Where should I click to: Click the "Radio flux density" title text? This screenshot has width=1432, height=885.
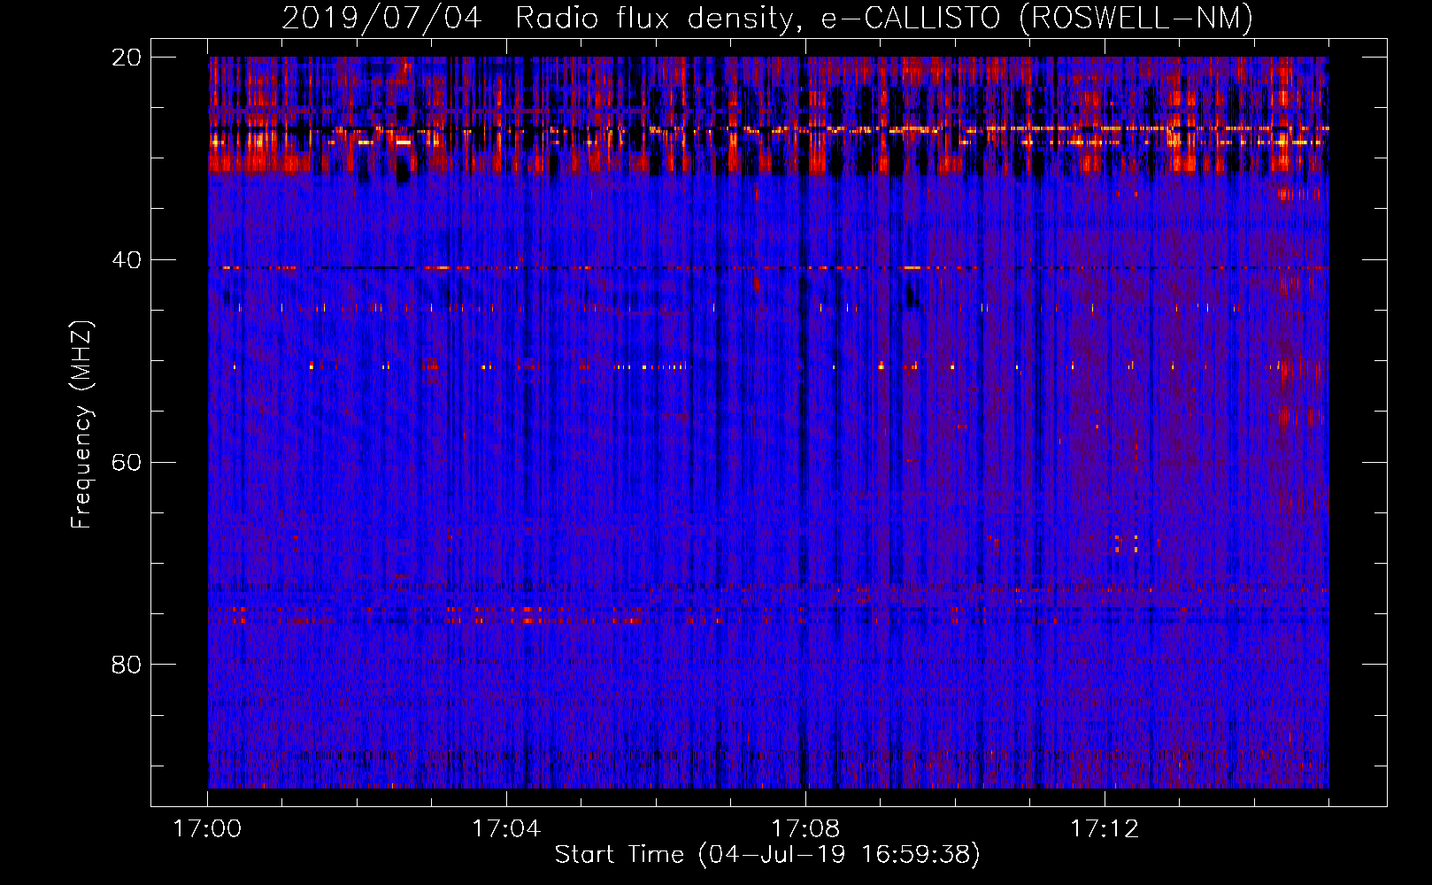(653, 18)
